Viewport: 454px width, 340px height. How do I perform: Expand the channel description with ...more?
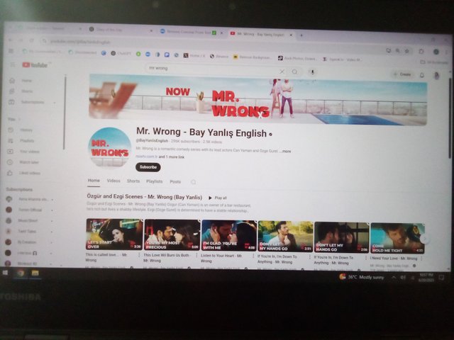[286, 151]
